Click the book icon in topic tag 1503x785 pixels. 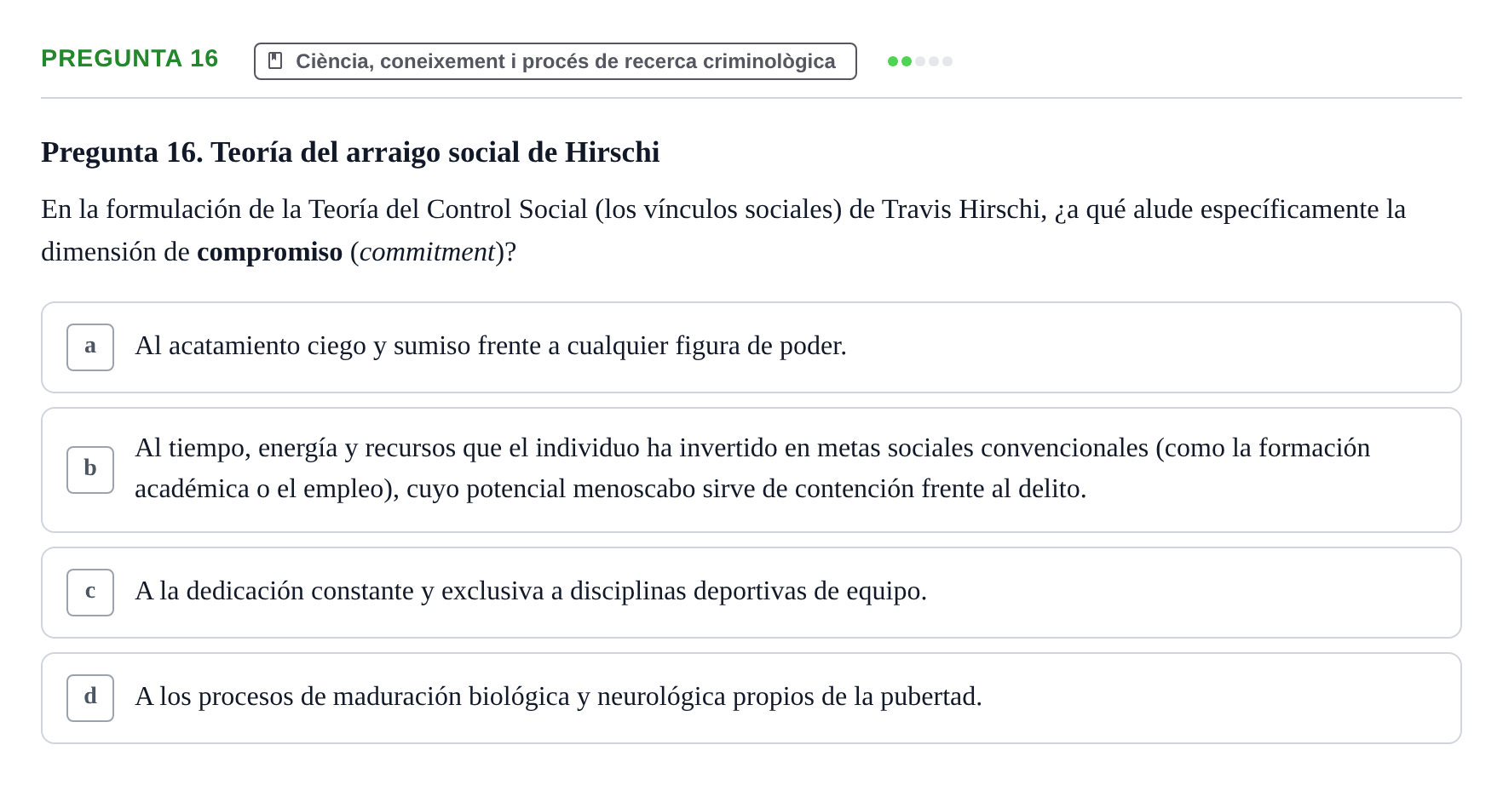tap(275, 61)
